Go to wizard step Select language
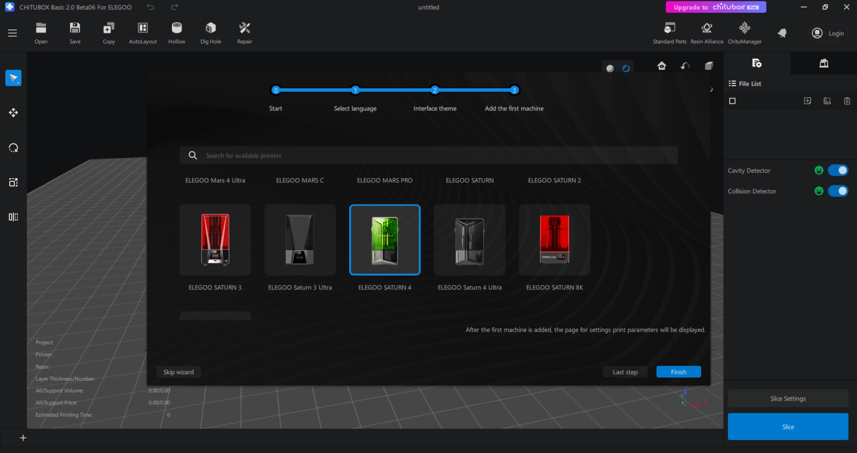The width and height of the screenshot is (857, 453). tap(355, 90)
